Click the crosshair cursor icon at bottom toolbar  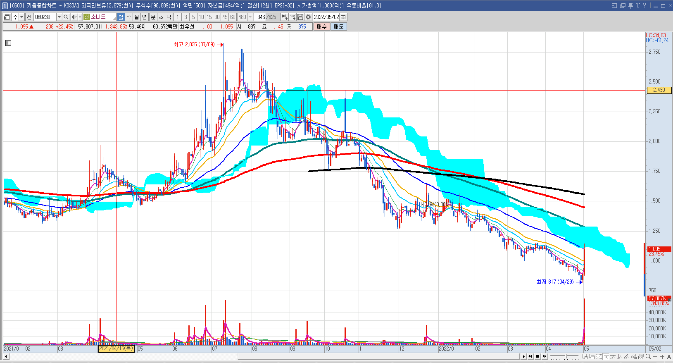point(606,356)
